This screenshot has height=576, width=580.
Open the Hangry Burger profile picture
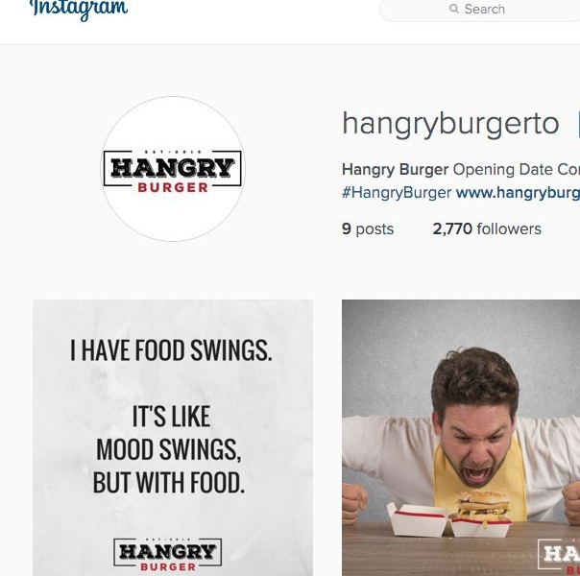pyautogui.click(x=173, y=169)
